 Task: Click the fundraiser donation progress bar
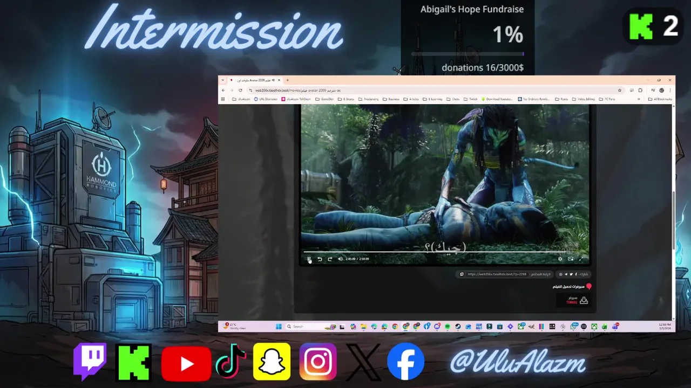tap(468, 54)
